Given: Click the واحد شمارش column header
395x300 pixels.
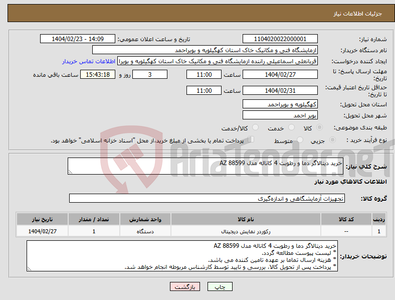Looking at the screenshot, I should pos(145,219).
